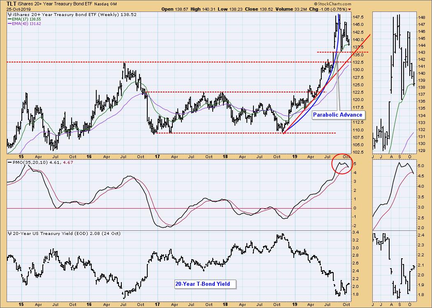Click 1.9 on the zoom panel yield axis
The height and width of the screenshot is (308, 432).
[x=421, y=285]
